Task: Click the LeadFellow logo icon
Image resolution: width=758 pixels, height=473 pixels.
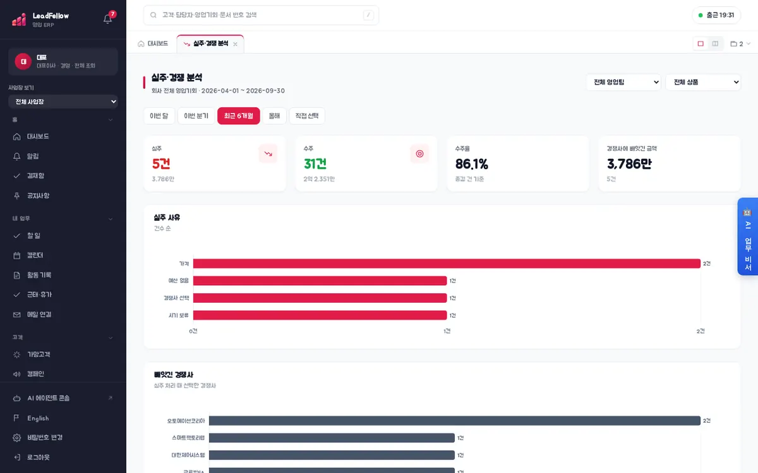Action: click(19, 20)
